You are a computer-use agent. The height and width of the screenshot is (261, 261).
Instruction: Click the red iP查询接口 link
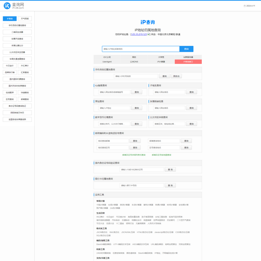[188, 62]
